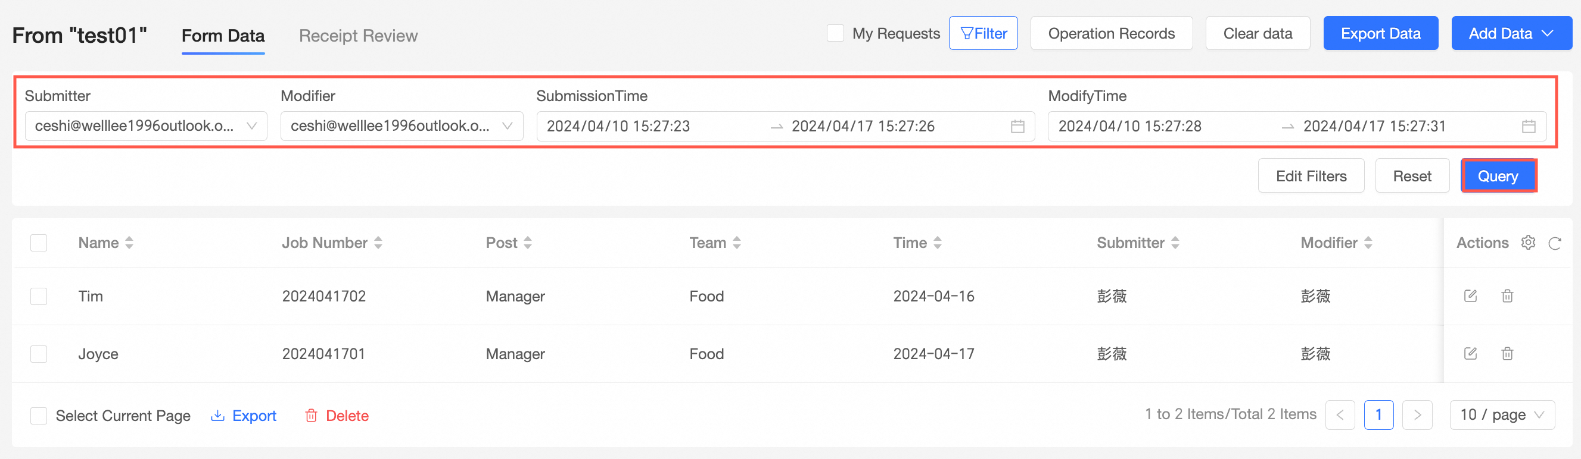1581x459 pixels.
Task: Sort by Post column
Action: pos(528,243)
